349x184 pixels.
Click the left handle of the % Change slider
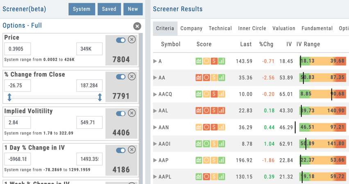[x=9, y=97]
